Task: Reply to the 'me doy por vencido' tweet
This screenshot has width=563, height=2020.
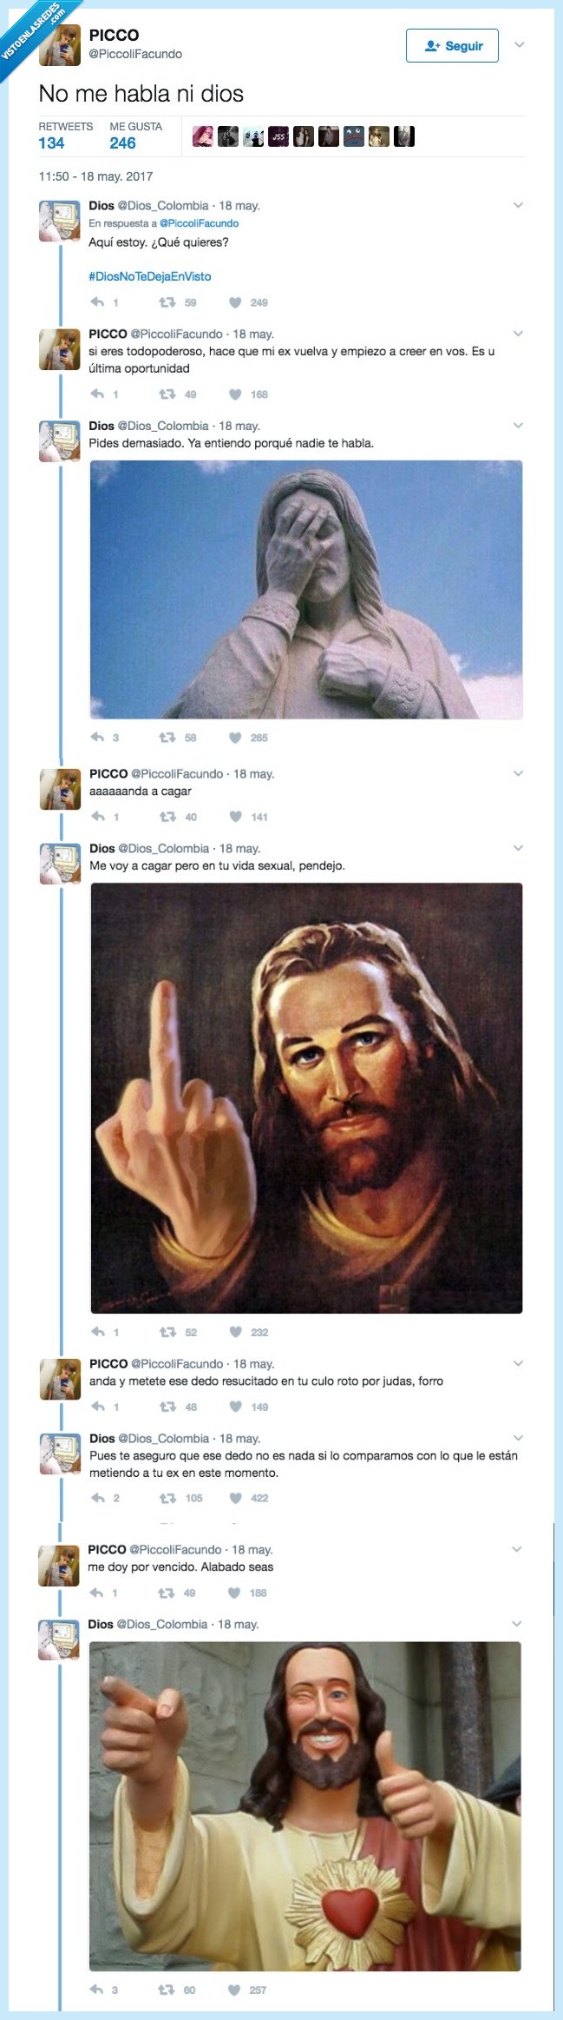Action: coord(95,1593)
